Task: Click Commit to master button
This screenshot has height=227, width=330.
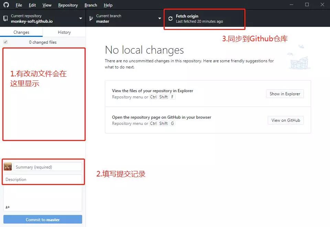Action: coord(43,219)
